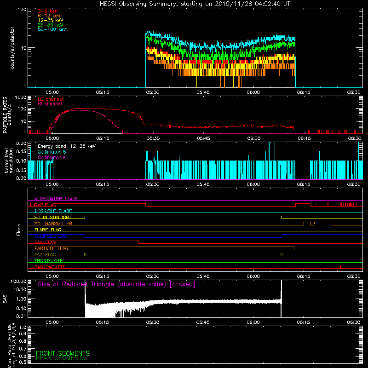
Task: Select the 25-50 keV legend entry
Action: click(x=50, y=25)
